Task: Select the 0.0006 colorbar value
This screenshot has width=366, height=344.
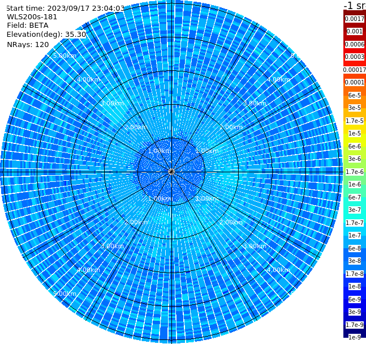Action: 355,44
